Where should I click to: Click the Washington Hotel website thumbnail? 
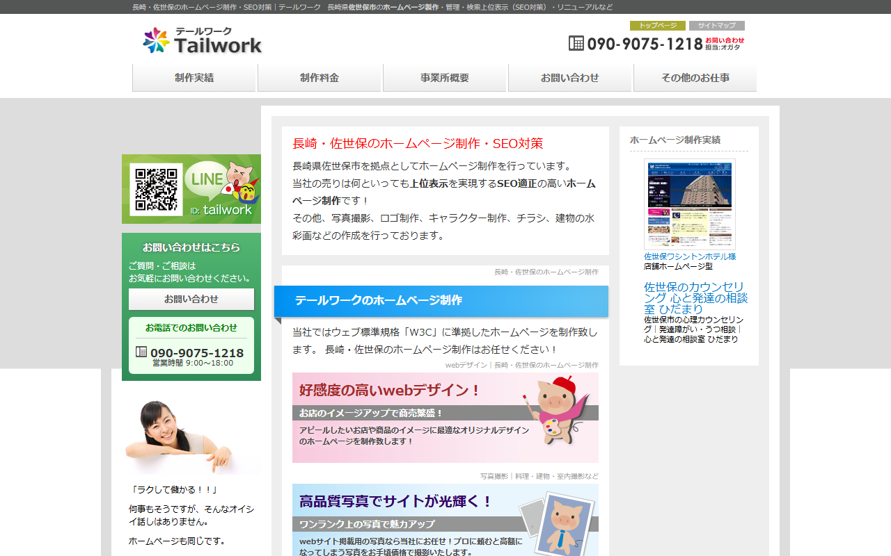pos(689,204)
